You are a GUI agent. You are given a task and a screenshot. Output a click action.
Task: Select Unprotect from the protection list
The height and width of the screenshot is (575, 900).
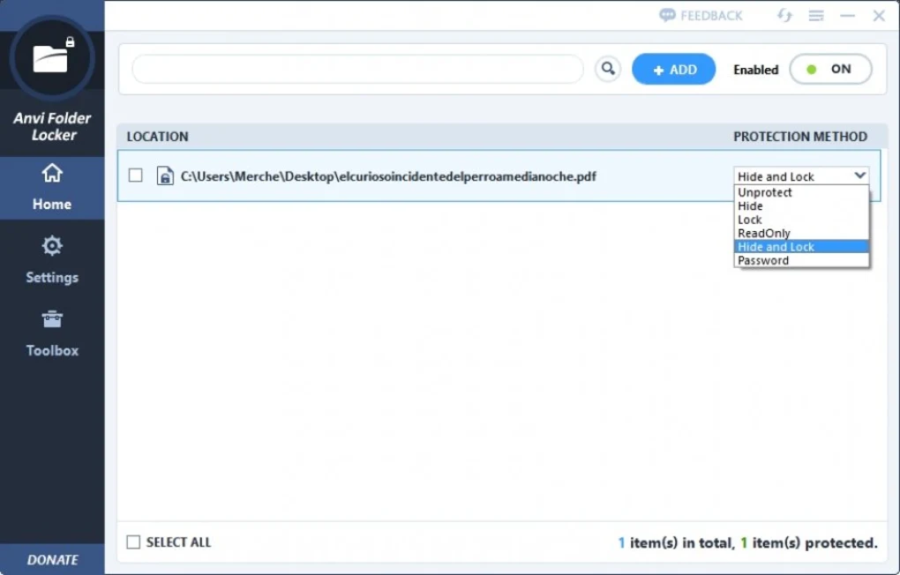coord(764,192)
